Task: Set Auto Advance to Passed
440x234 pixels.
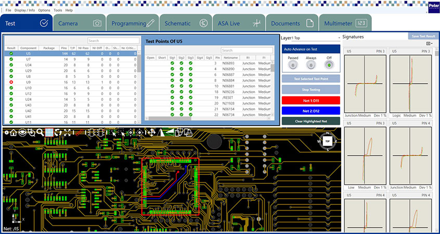Action: pos(293,65)
